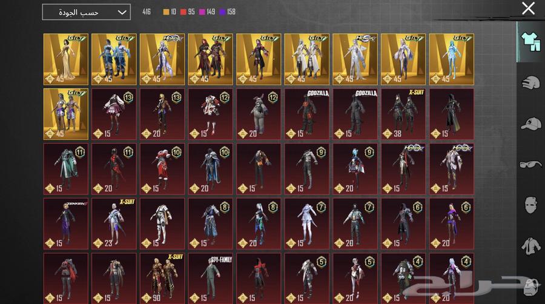Select the red Godzilla outfit
The width and height of the screenshot is (545, 304).
click(x=306, y=114)
